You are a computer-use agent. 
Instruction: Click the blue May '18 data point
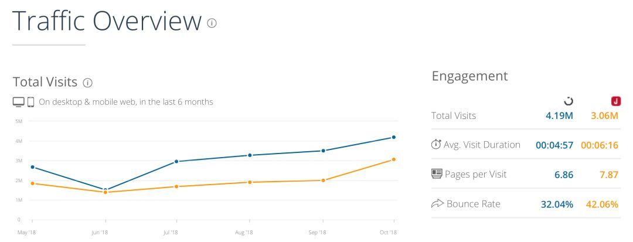(32, 167)
